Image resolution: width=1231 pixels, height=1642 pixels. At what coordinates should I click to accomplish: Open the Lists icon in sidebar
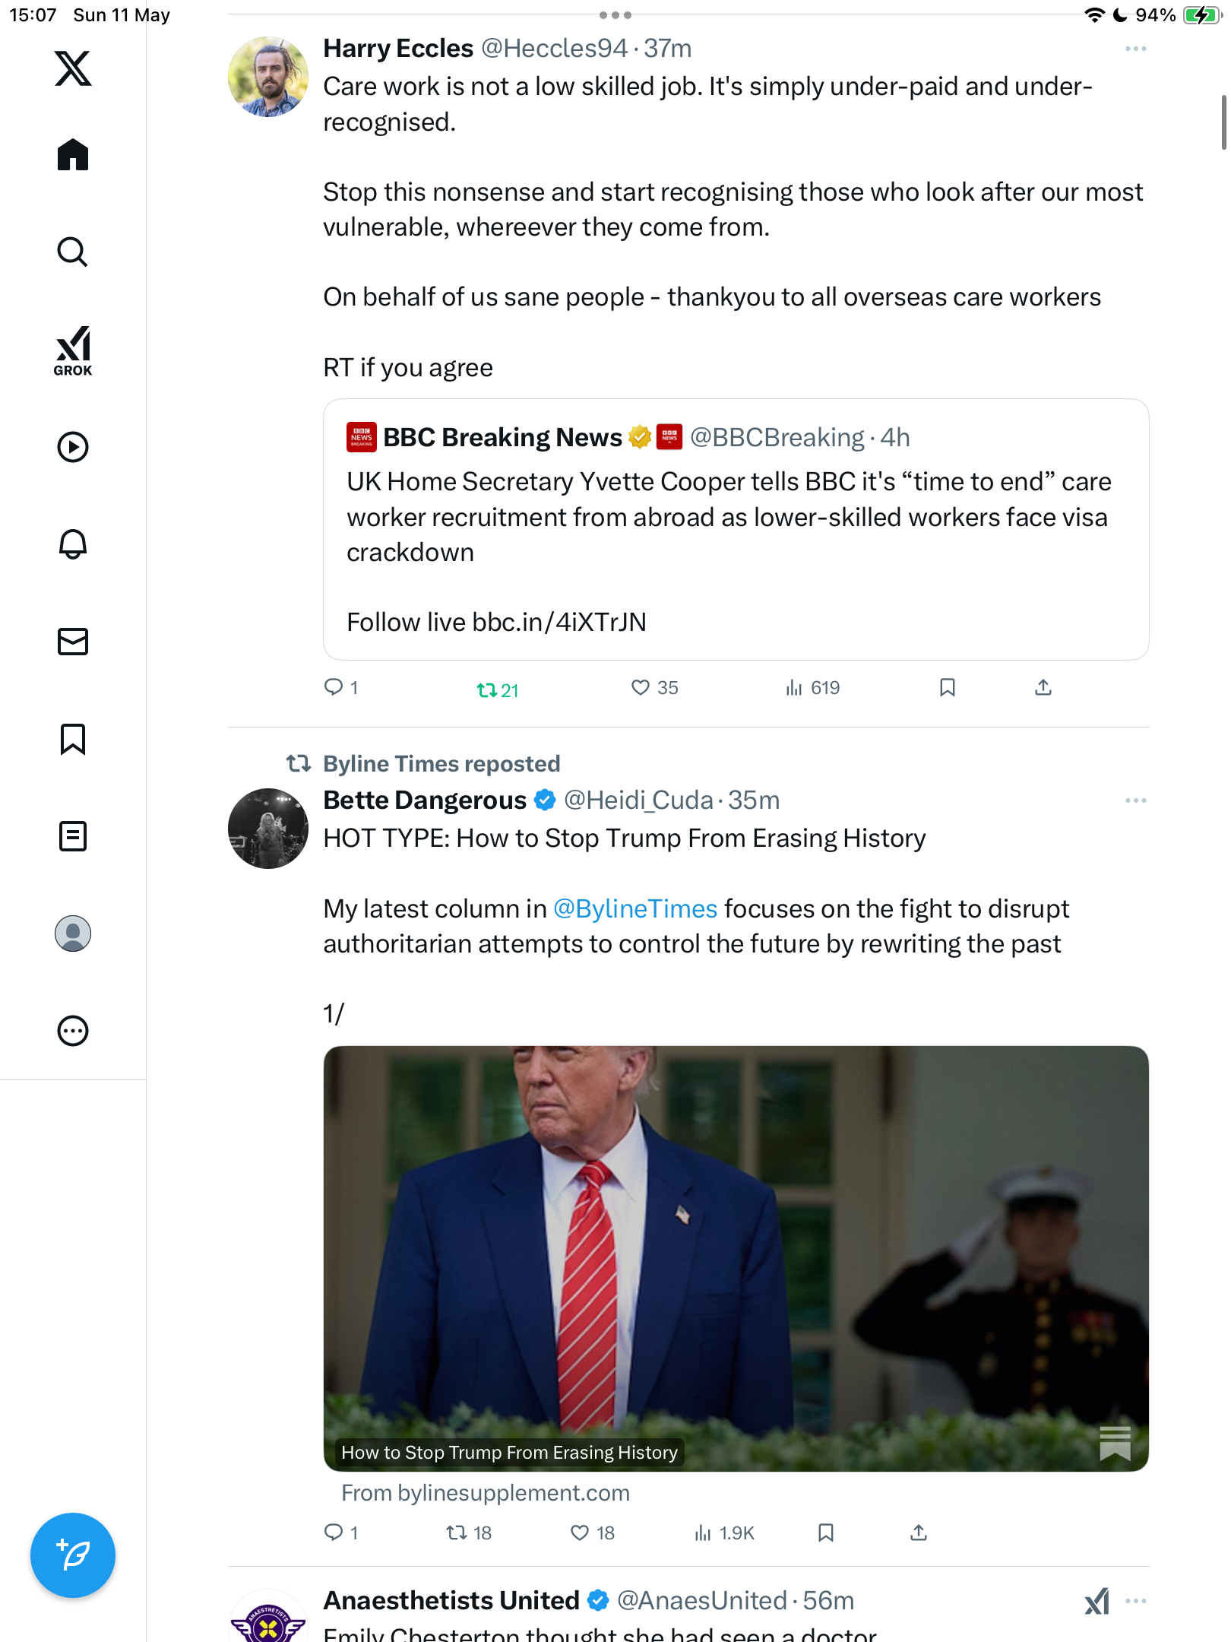(x=73, y=836)
